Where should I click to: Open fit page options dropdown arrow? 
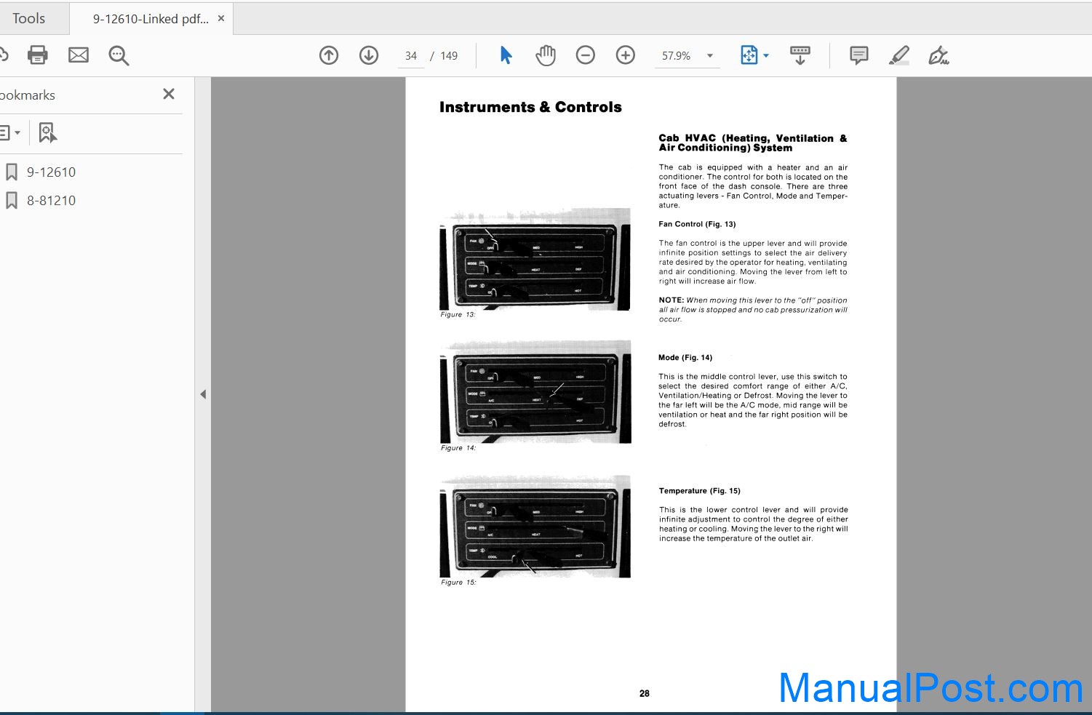(x=766, y=55)
